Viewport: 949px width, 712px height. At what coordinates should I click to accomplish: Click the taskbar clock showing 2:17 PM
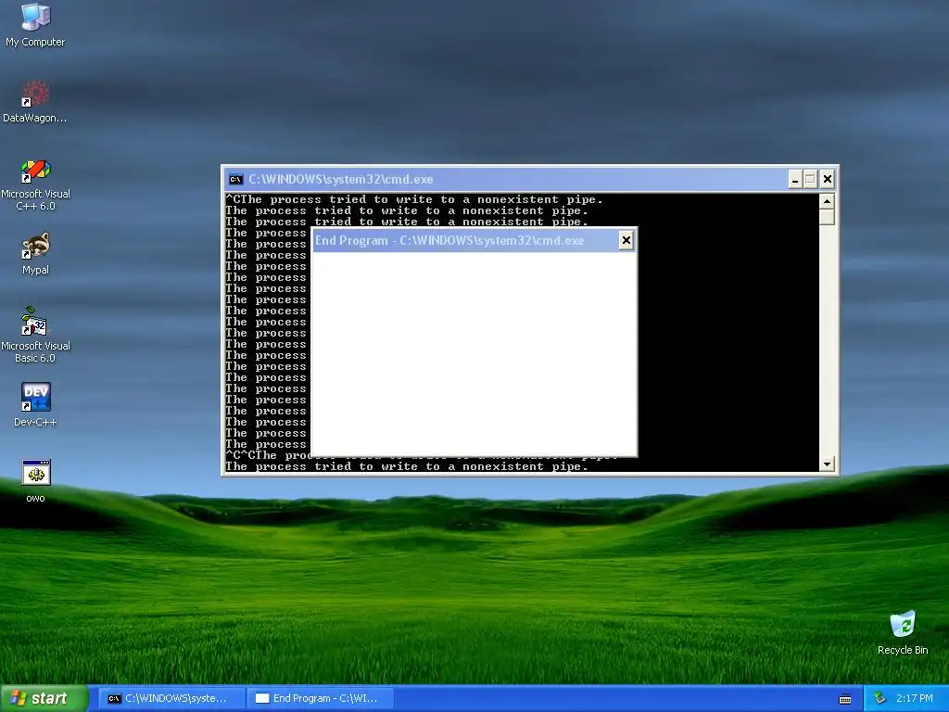tap(914, 698)
